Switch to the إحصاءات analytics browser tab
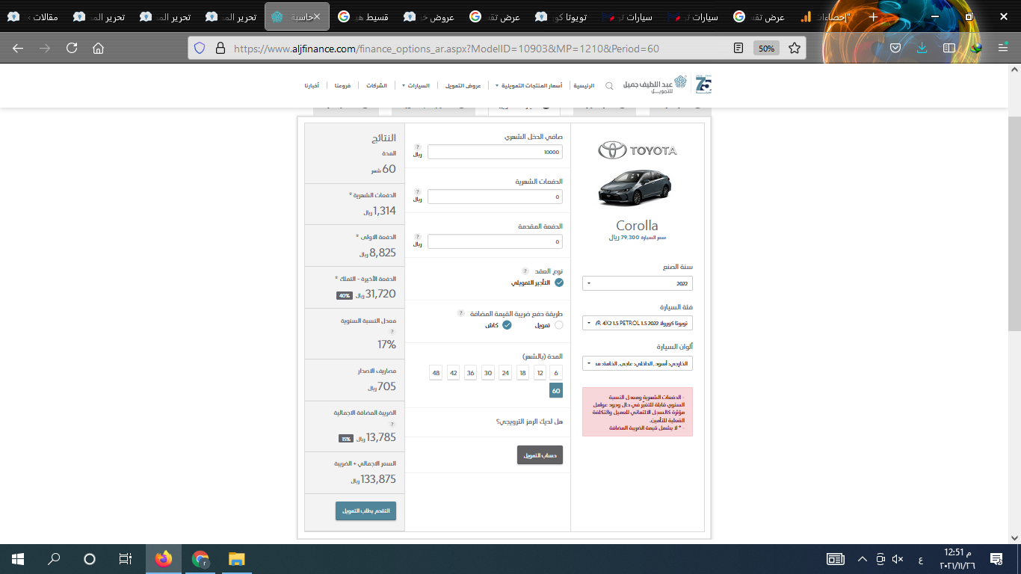The image size is (1021, 574). [x=825, y=16]
